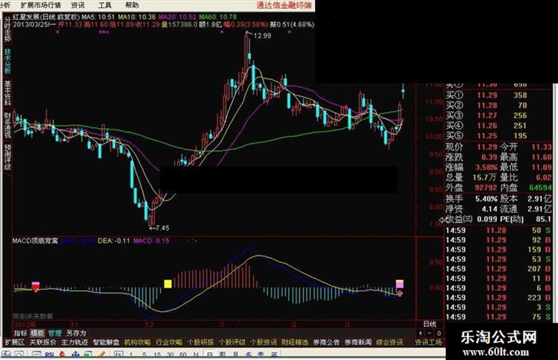Switch to the 技术分析 side tab

click(x=8, y=61)
